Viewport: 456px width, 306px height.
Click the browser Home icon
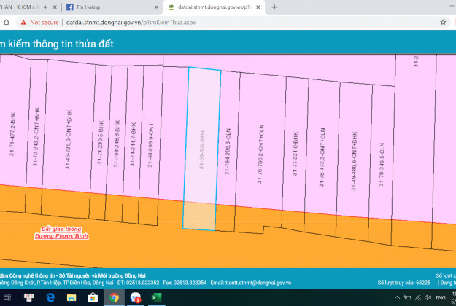(7, 23)
